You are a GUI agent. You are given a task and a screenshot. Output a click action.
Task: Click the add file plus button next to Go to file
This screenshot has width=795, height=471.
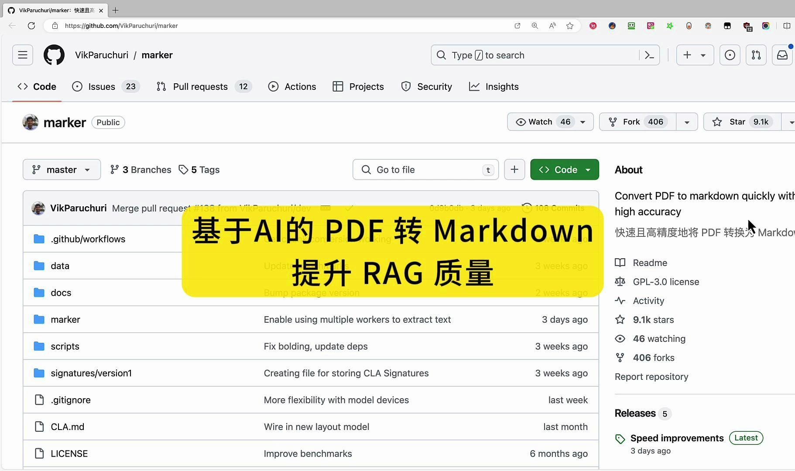(x=514, y=169)
